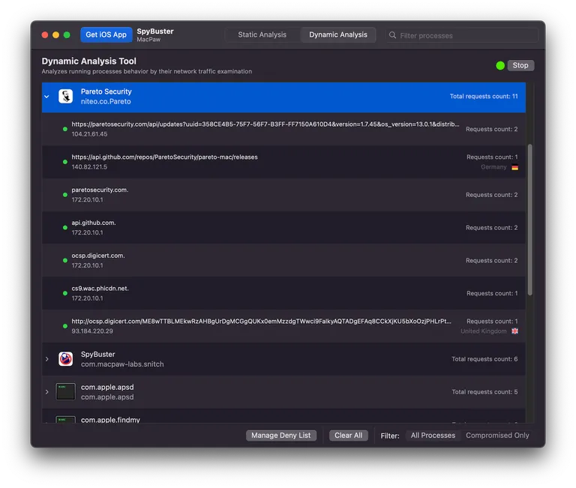This screenshot has width=576, height=488.
Task: Expand the com.apple.apsd process row
Action: tap(46, 392)
